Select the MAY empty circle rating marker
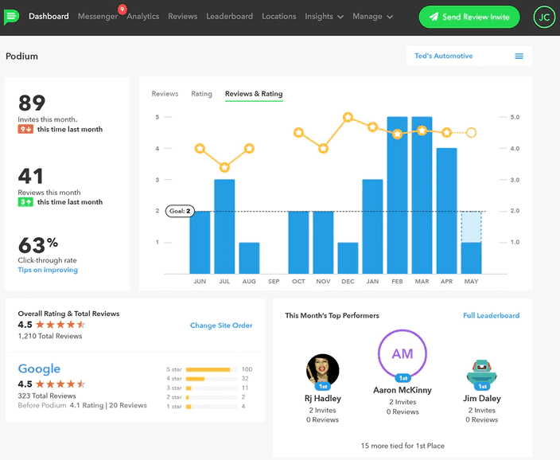The image size is (560, 460). (x=472, y=133)
